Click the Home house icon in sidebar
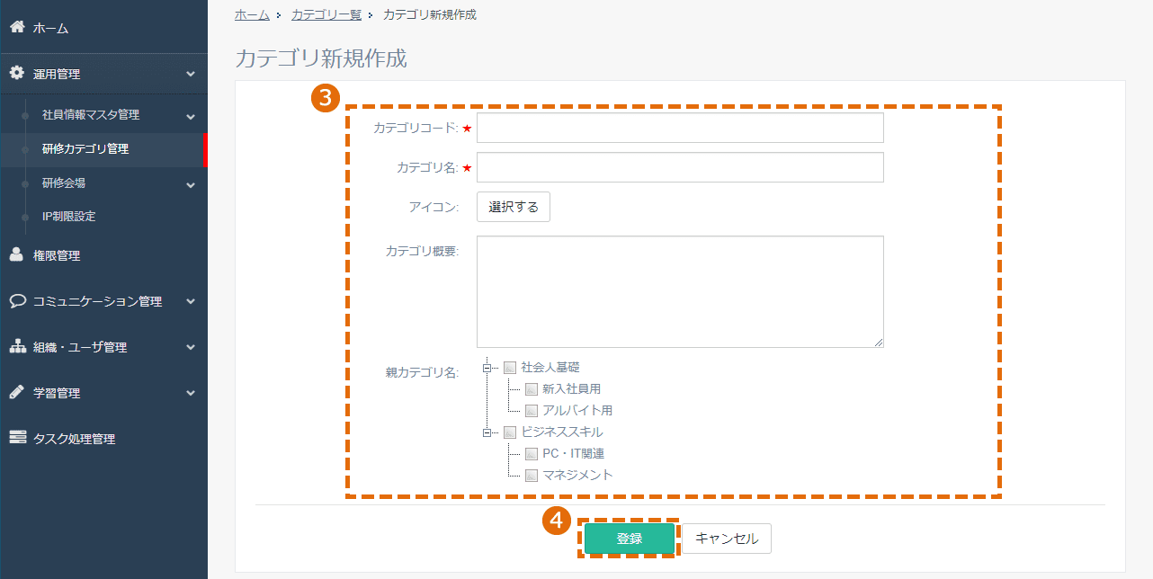1153x579 pixels. 16,27
